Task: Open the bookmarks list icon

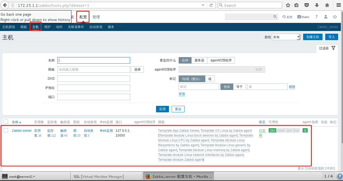Action: [296, 5]
